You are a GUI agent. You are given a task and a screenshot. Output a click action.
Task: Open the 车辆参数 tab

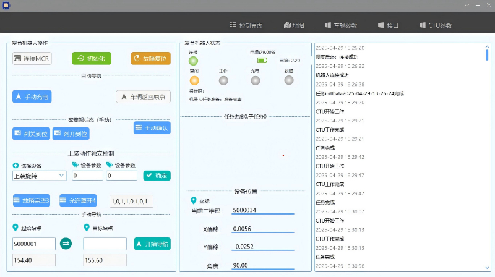pos(340,25)
